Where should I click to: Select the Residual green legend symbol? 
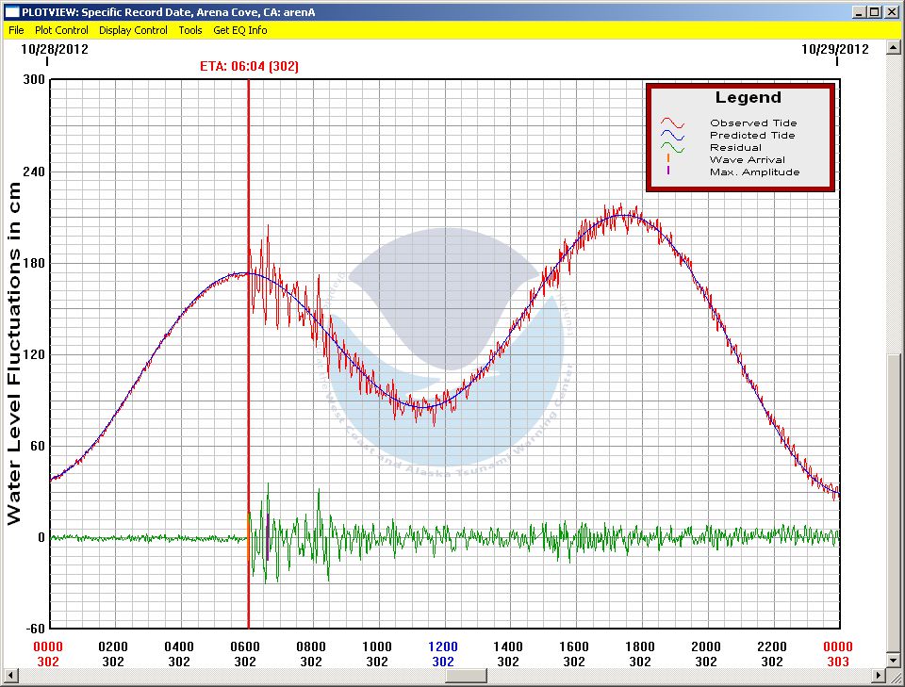671,147
